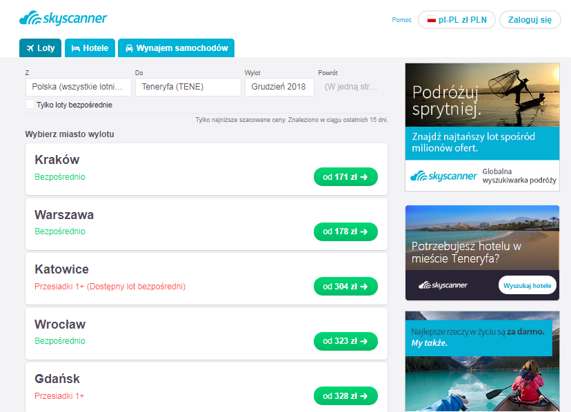Click Przesiadki 1+ label under Gdańsk
This screenshot has width=571, height=412.
click(59, 396)
